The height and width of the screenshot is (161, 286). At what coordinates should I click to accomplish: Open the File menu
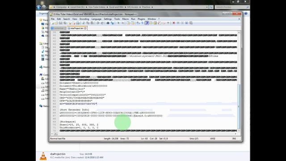pyautogui.click(x=53, y=19)
